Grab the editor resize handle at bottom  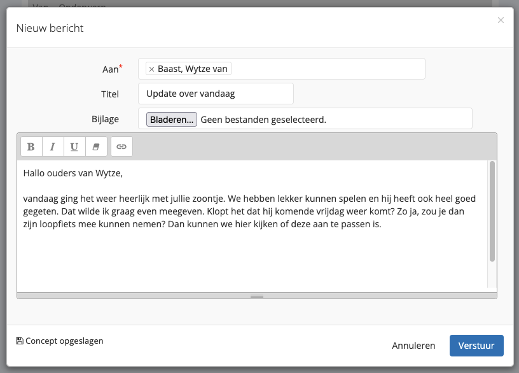pos(256,296)
